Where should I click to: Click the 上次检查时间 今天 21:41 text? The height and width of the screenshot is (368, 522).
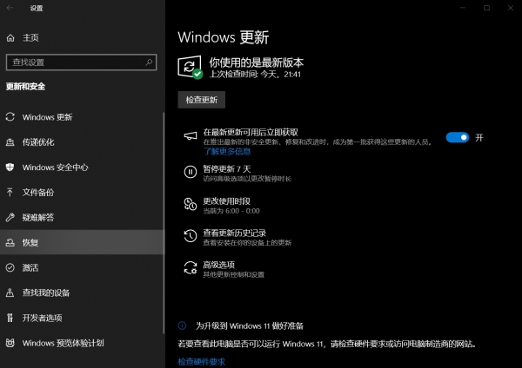[255, 75]
